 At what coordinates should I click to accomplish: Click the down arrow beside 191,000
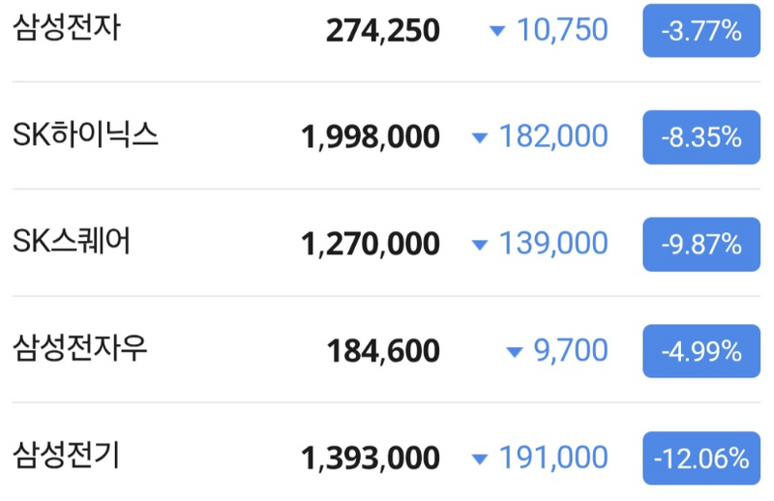tap(480, 459)
